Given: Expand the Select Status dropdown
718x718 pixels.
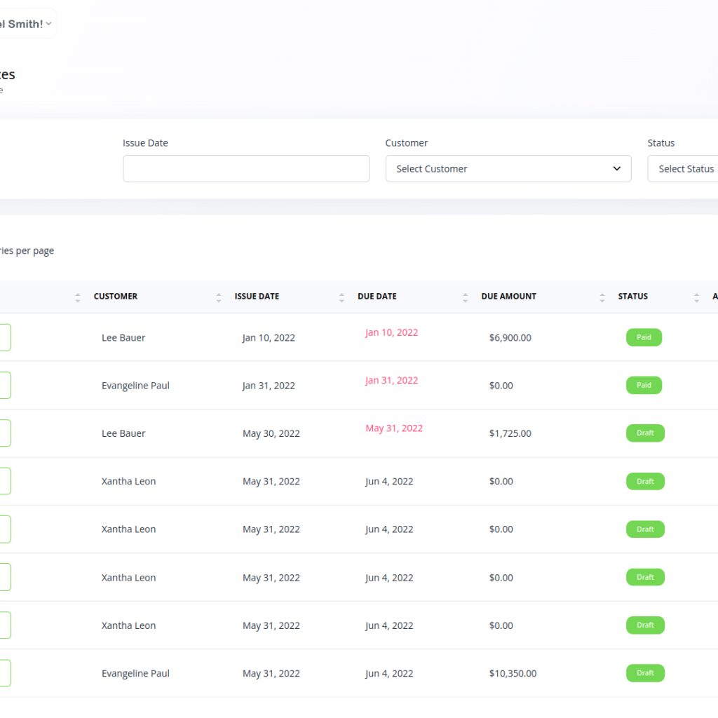Looking at the screenshot, I should [685, 169].
